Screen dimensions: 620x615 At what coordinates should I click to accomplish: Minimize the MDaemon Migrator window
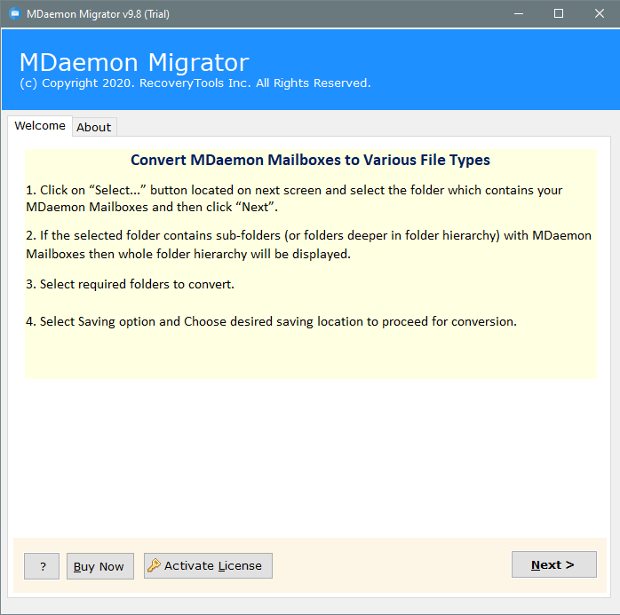tap(519, 14)
